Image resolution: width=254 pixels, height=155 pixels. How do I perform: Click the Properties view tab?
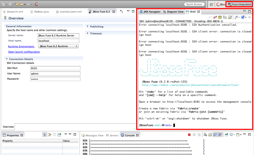13,135
